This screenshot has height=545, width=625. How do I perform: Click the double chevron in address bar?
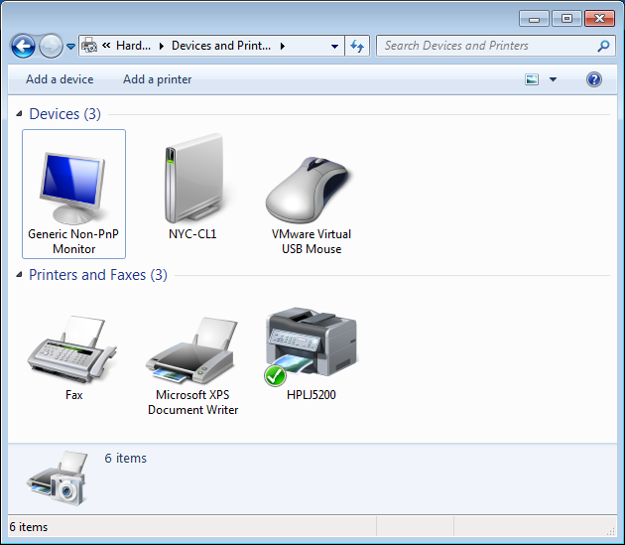pos(106,45)
